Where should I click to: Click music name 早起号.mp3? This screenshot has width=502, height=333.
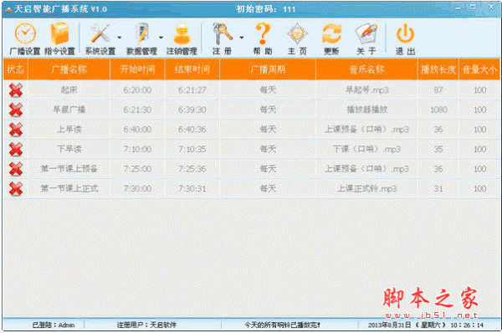367,90
